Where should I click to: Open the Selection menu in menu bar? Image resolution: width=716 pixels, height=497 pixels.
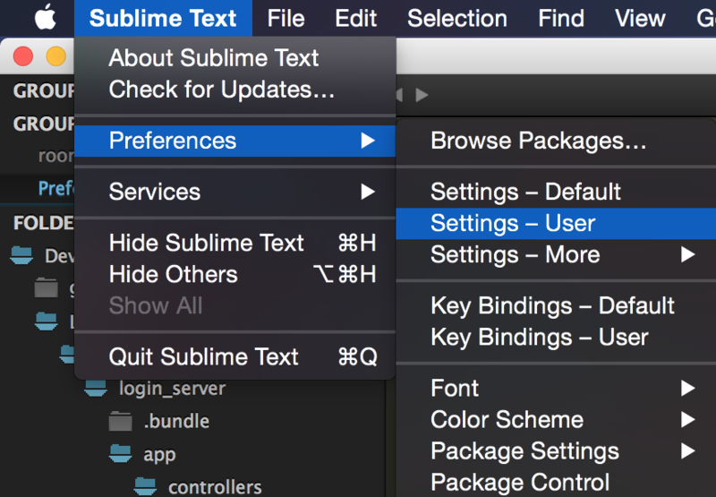[x=456, y=18]
